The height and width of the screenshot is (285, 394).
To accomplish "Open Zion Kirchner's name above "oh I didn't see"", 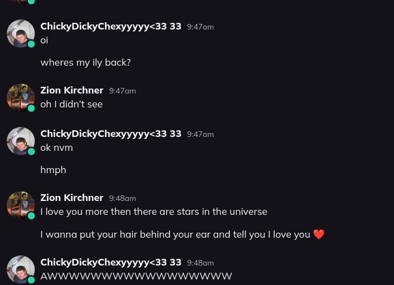I will (71, 90).
